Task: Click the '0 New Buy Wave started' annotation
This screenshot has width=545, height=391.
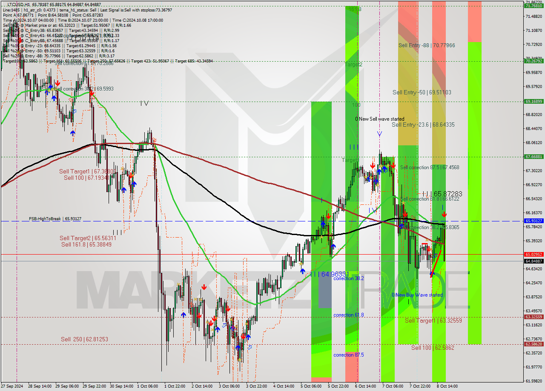Action: tap(417, 295)
